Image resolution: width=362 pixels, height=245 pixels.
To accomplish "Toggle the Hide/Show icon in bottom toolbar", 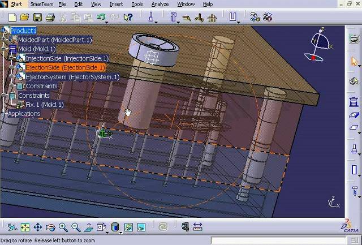I will (128, 227).
